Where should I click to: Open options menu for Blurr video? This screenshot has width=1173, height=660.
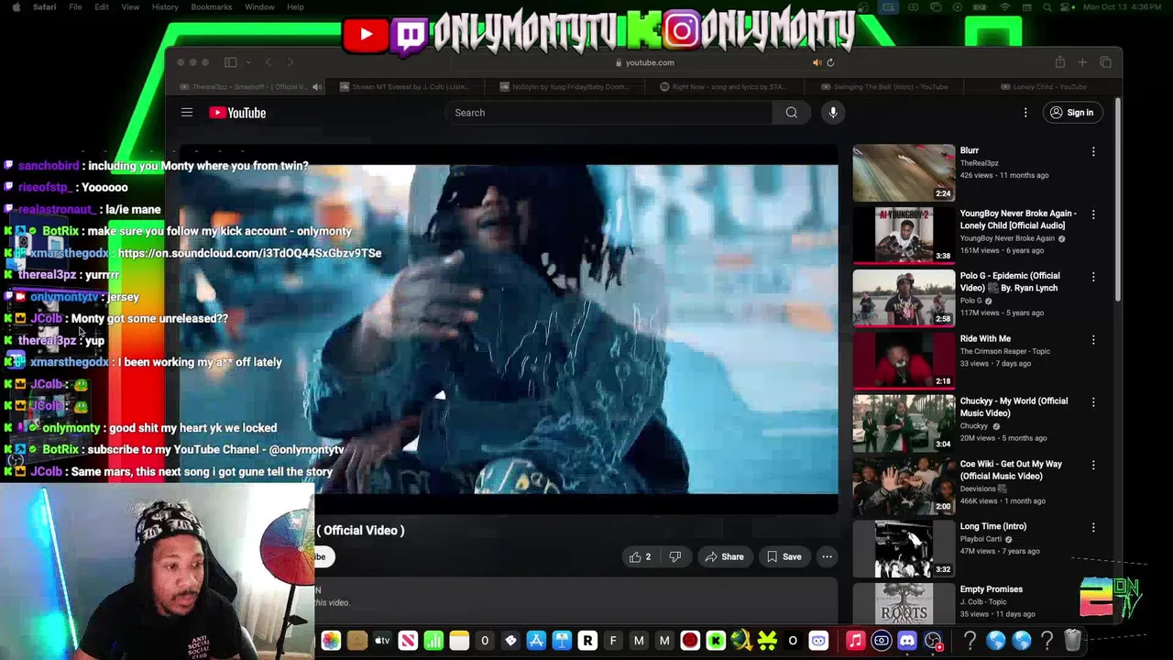(1093, 151)
